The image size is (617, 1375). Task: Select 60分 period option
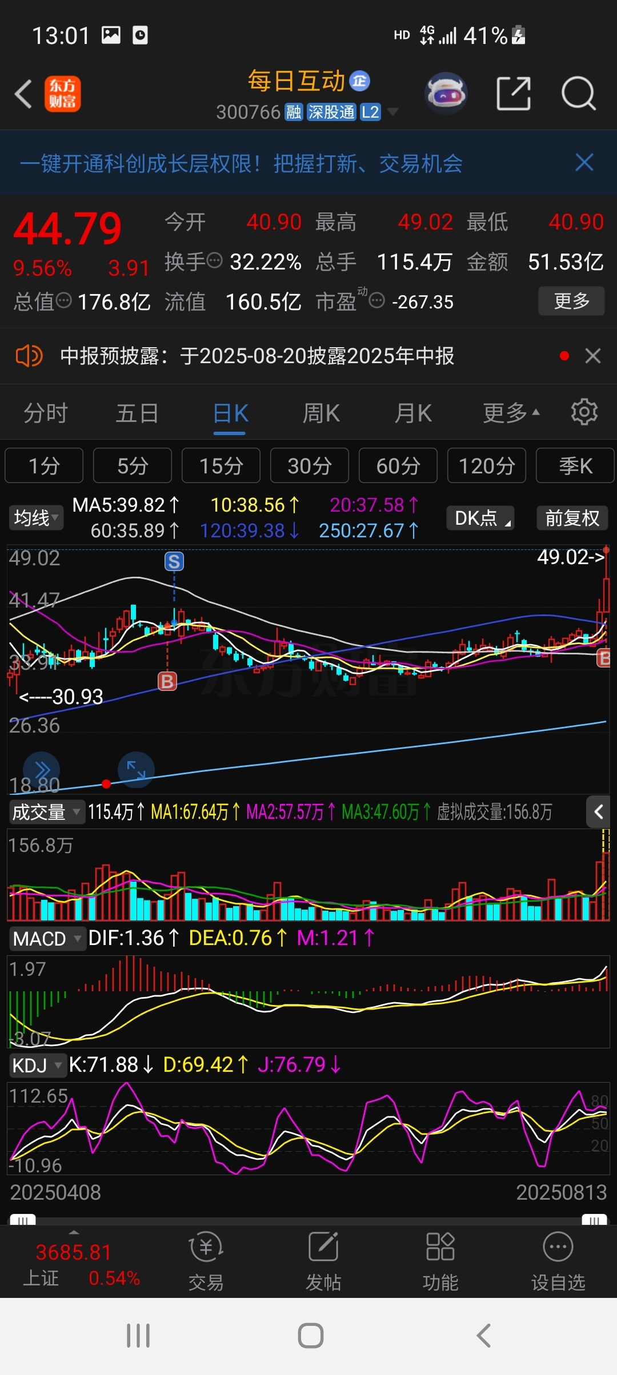(398, 465)
